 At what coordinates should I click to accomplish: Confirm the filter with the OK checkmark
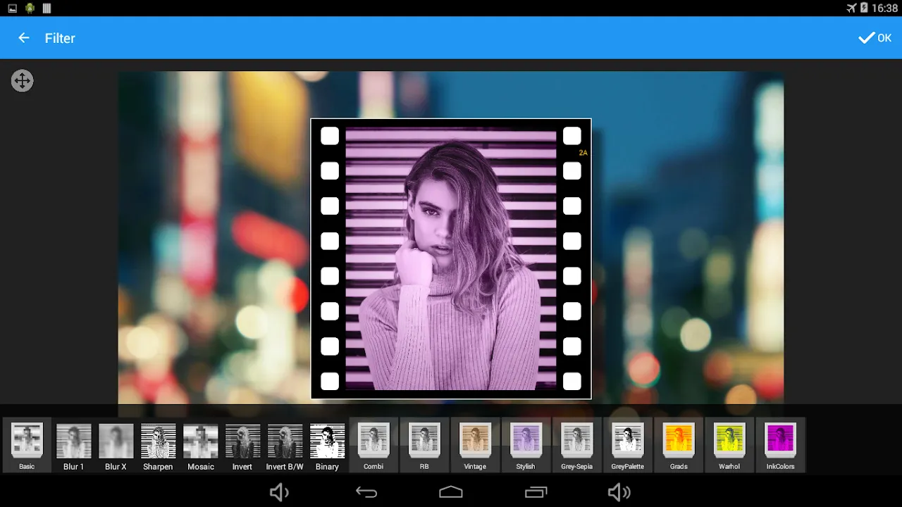[x=875, y=38]
